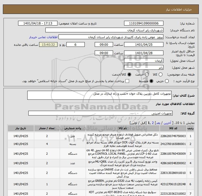This screenshot has width=202, height=196.
Task: Click the price validity date 1401/04/28 field
Action: click(x=144, y=53)
